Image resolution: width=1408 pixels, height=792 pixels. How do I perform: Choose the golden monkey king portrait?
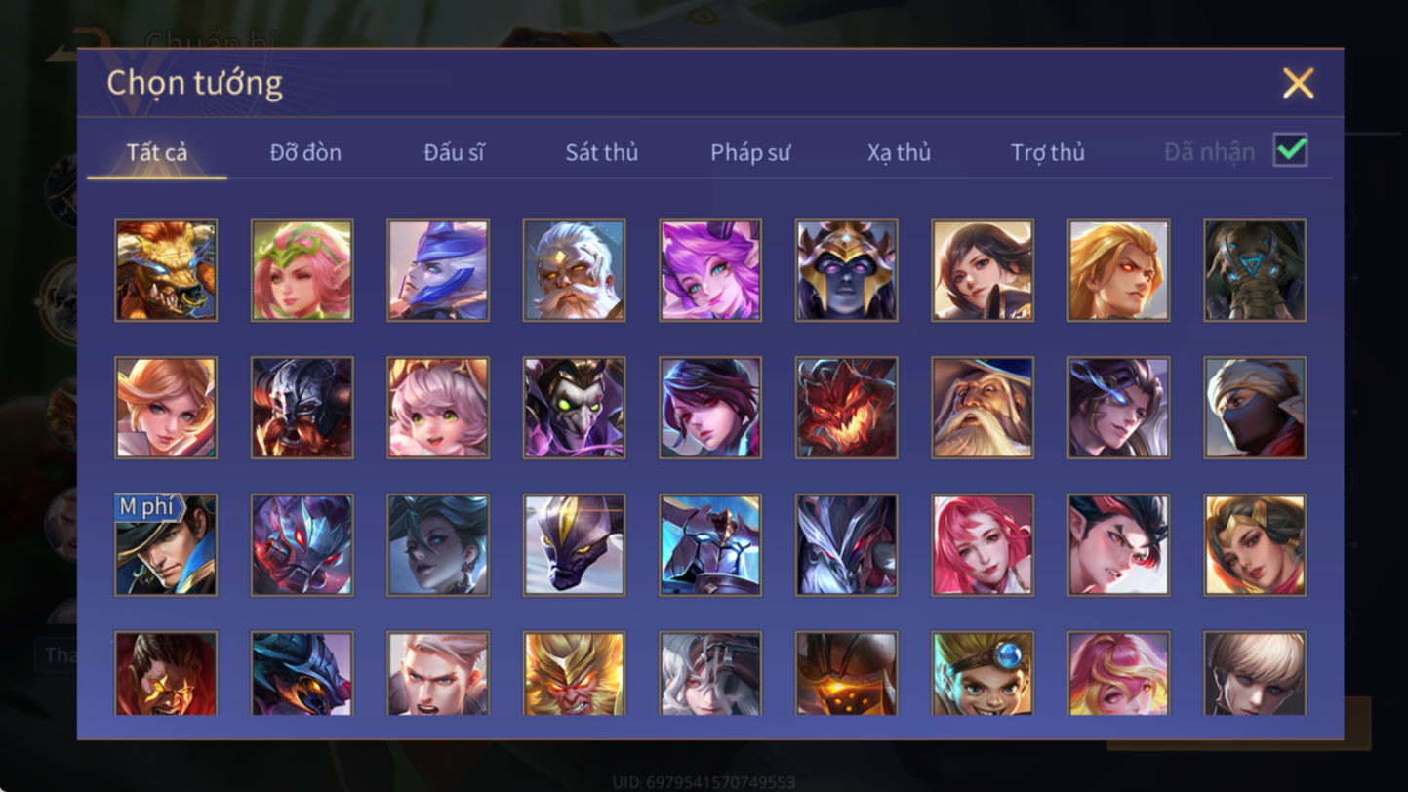(574, 673)
